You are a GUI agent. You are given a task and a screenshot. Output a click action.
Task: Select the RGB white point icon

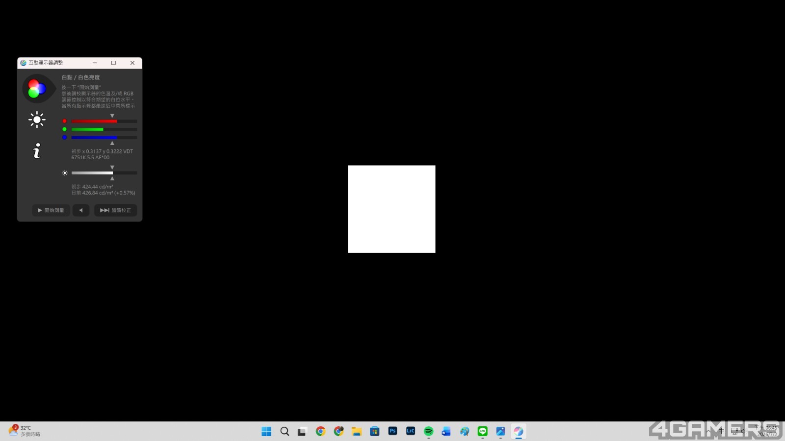(37, 89)
